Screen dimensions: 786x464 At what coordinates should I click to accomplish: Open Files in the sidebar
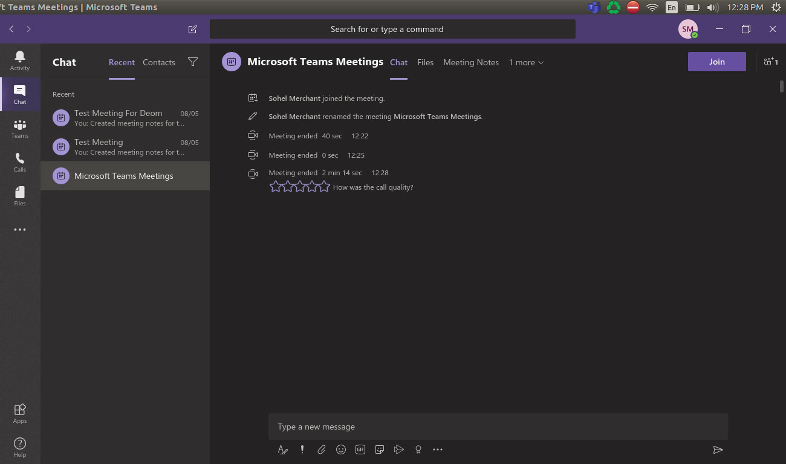[20, 196]
